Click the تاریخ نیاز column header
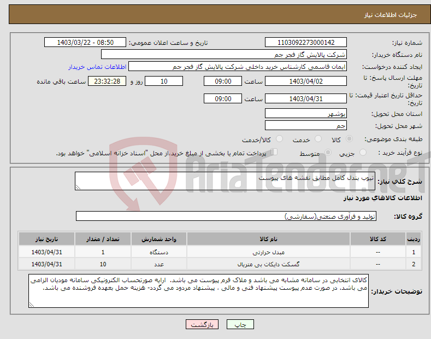This screenshot has height=339, width=431. 46,239
